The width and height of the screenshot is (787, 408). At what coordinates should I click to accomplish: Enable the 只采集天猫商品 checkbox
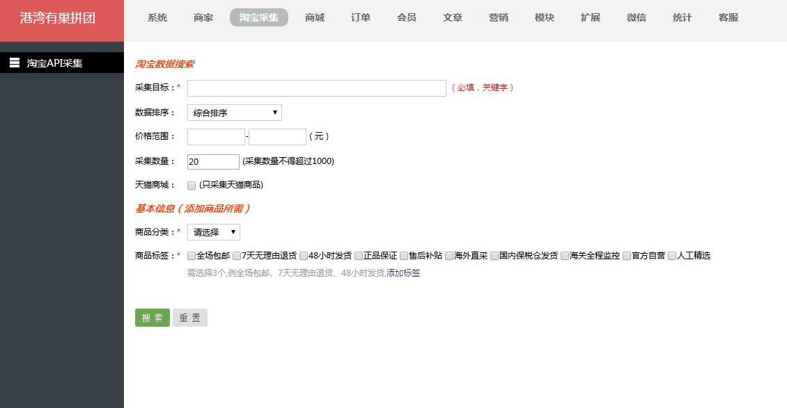[x=192, y=185]
